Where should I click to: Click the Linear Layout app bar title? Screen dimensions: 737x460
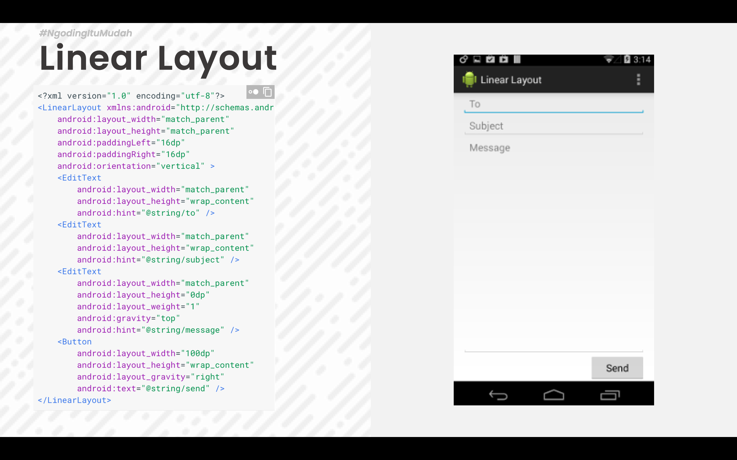[x=511, y=80]
